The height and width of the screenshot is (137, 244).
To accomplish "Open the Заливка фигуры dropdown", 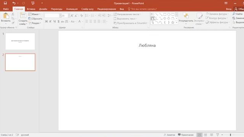I will pyautogui.click(x=217, y=14).
